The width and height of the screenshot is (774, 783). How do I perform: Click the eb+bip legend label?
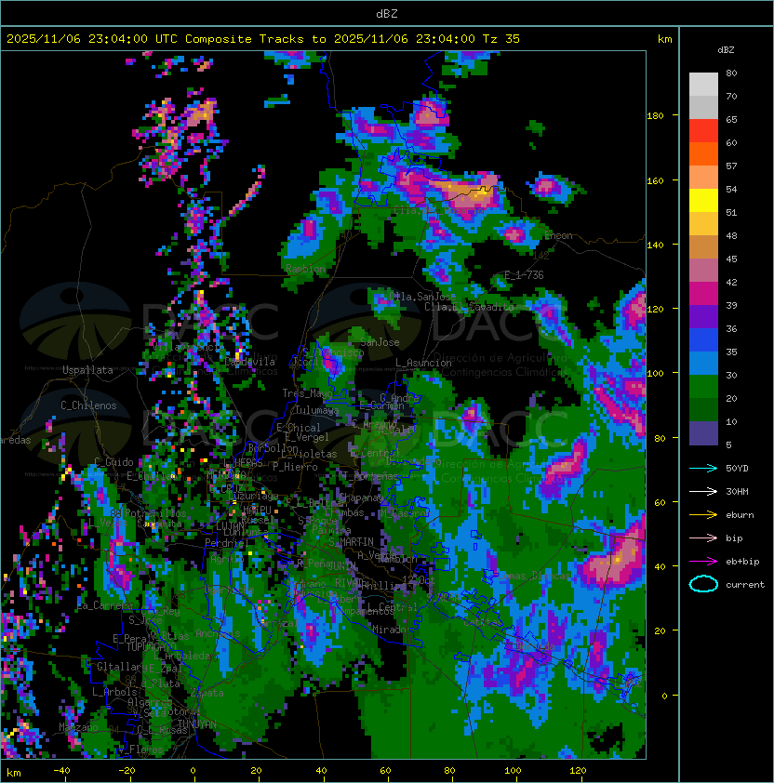(x=742, y=562)
